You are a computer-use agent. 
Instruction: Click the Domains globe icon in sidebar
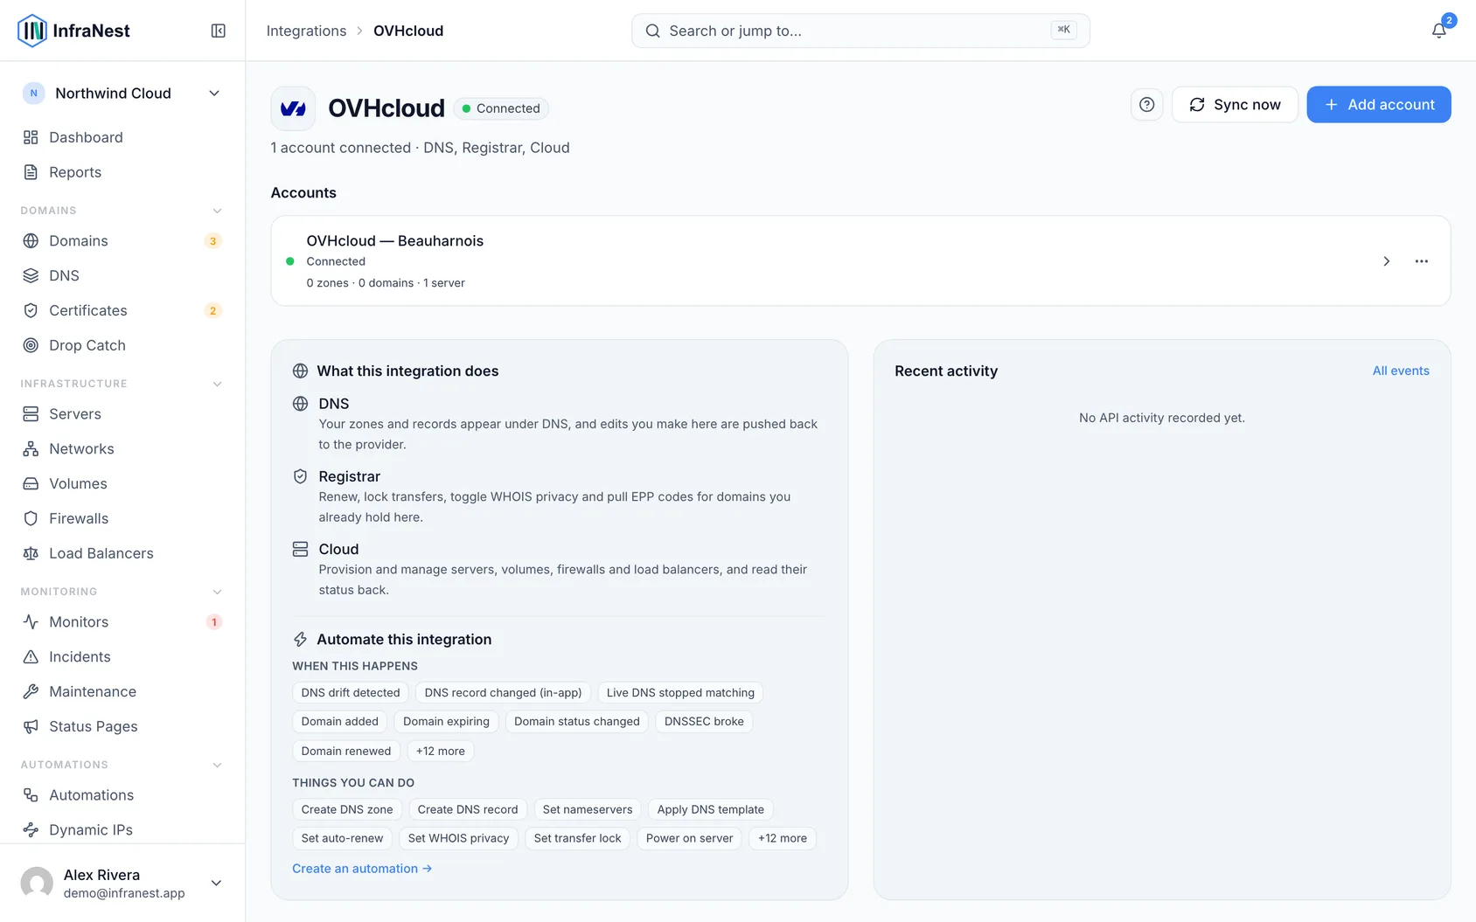click(x=31, y=240)
